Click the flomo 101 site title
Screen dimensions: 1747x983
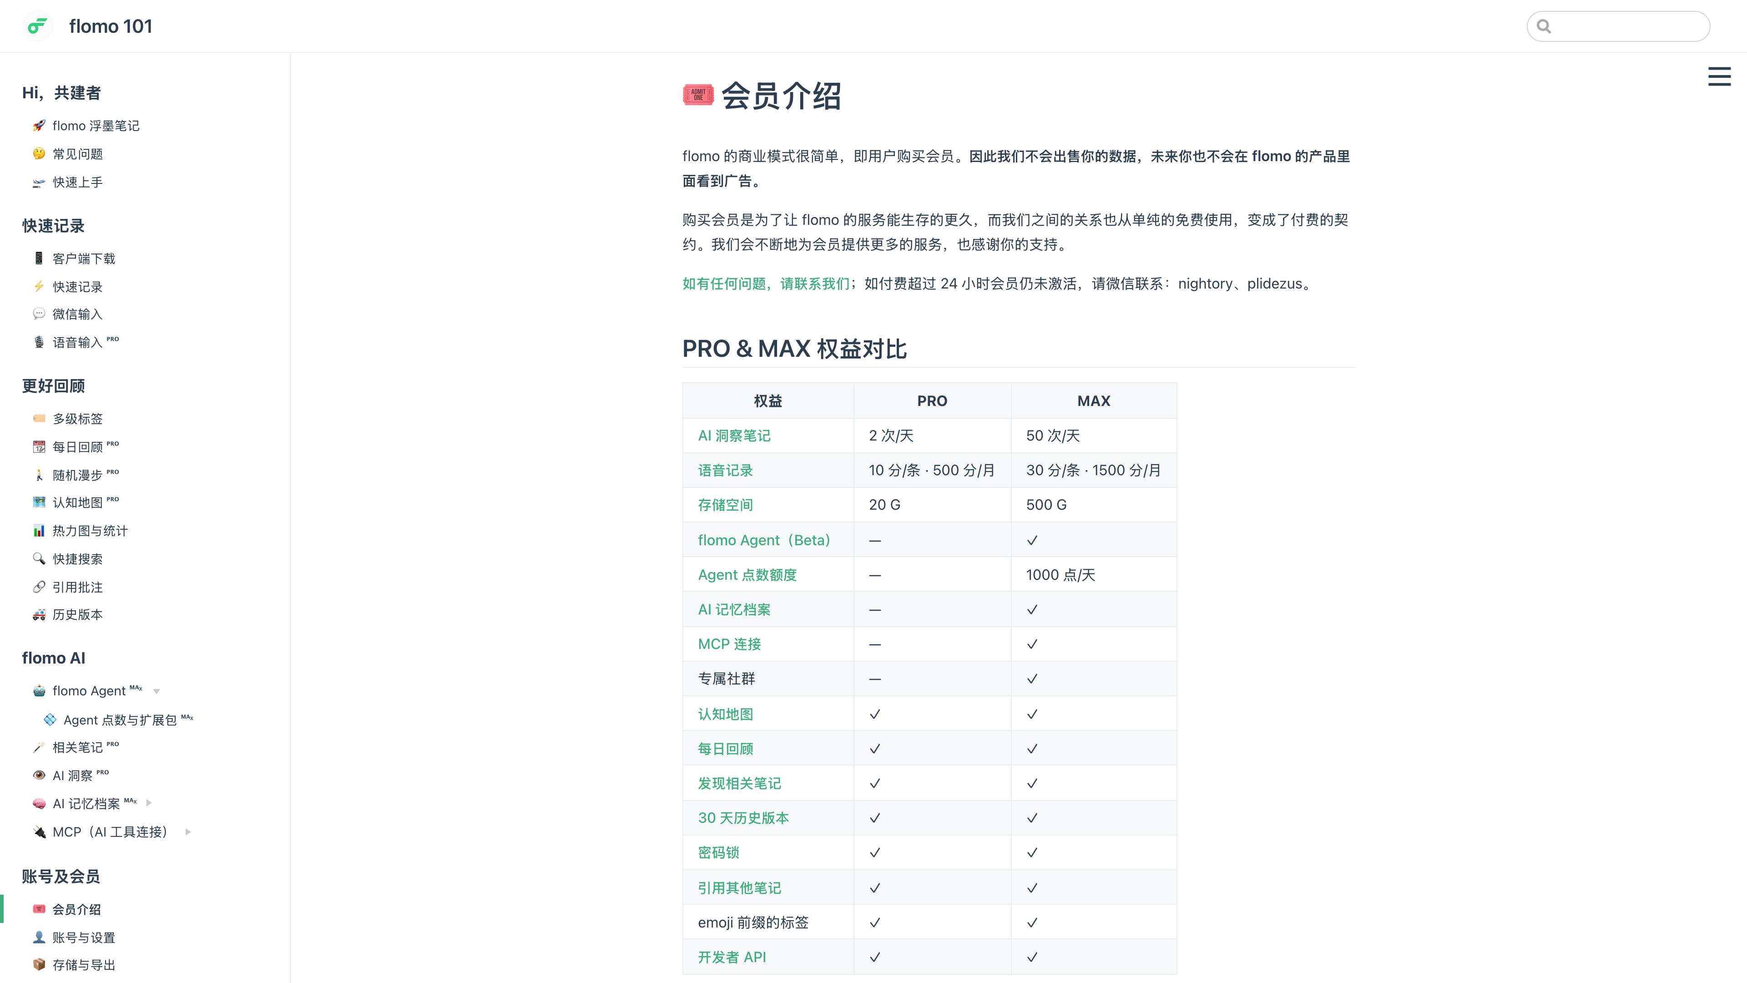[x=111, y=26]
